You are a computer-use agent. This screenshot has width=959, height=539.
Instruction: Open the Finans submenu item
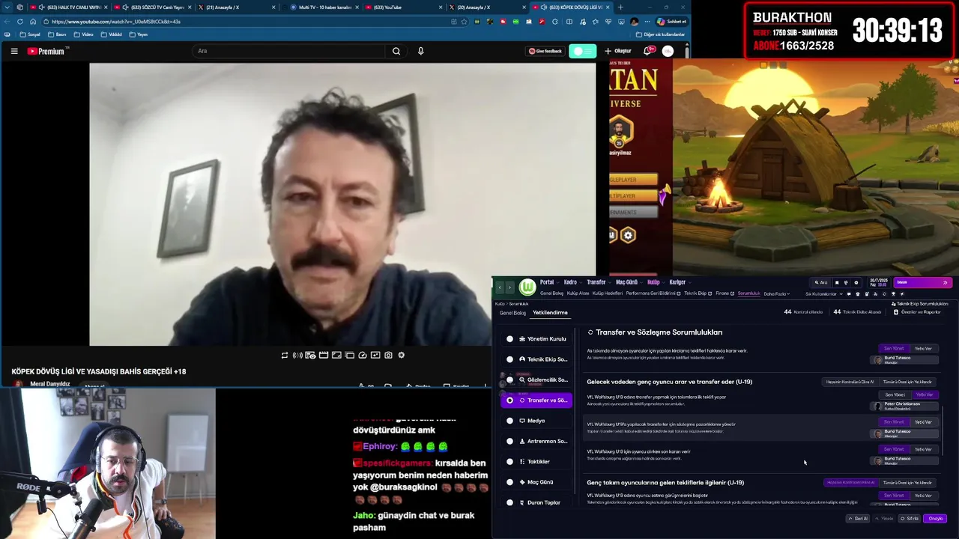[724, 293]
